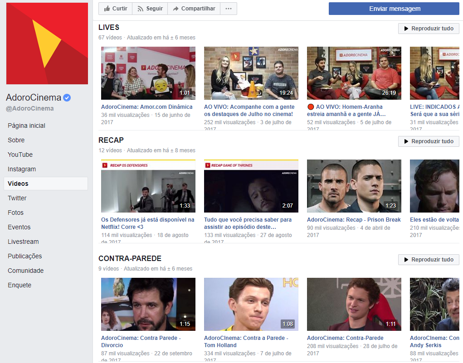Click the AdoroCinema verified badge icon
Screen dimensions: 463x363
(x=67, y=97)
